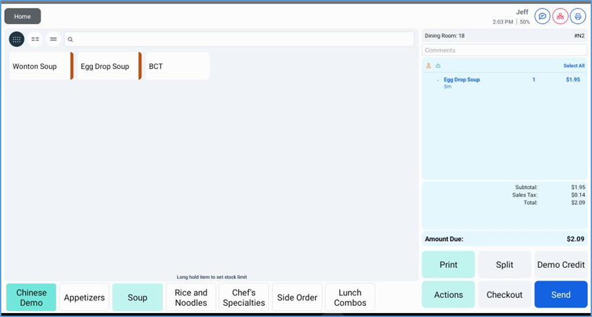Switch to list layout view

54,39
